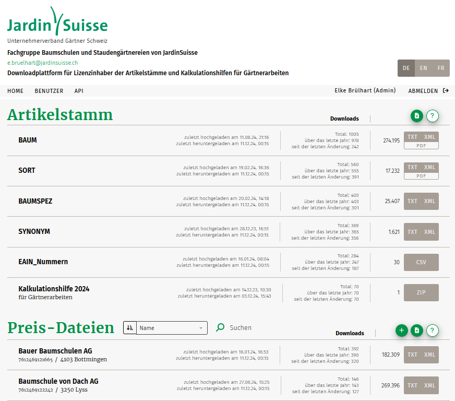Download Kalkulationshilfe 2024 as ZIP
The width and height of the screenshot is (455, 401).
[421, 292]
